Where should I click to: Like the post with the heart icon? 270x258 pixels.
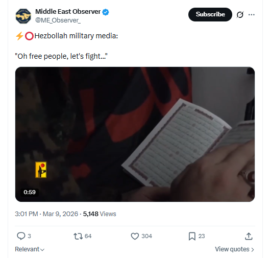(x=135, y=236)
